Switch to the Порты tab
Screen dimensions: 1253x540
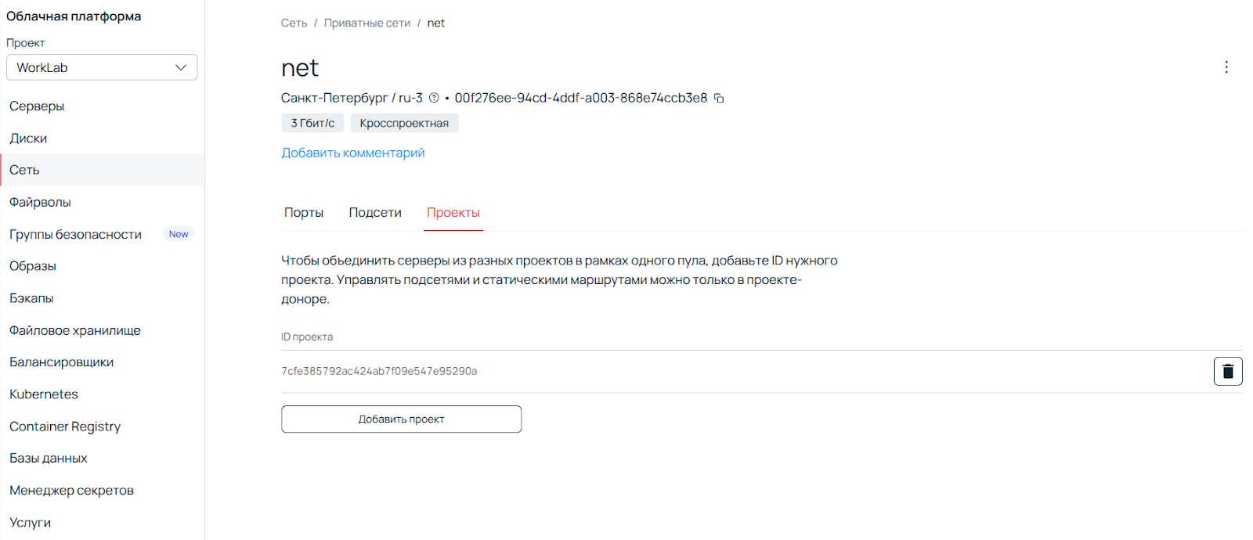[304, 213]
